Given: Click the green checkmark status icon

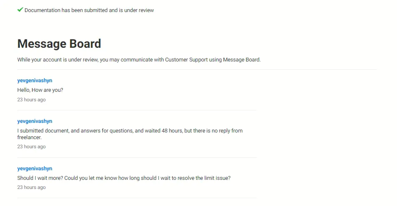Looking at the screenshot, I should (x=20, y=10).
